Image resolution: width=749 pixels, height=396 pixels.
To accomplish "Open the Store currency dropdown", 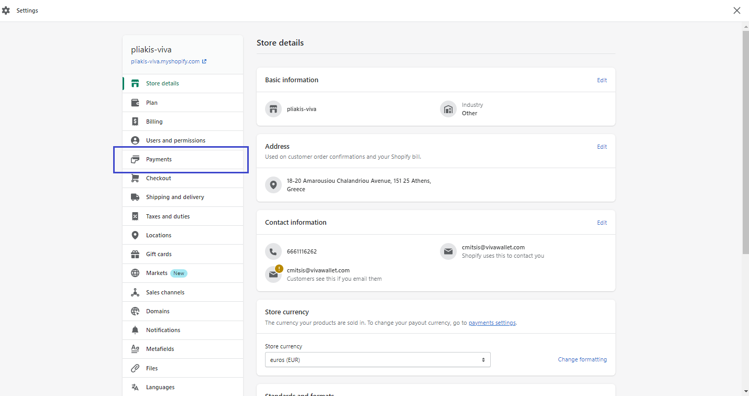I will point(378,360).
